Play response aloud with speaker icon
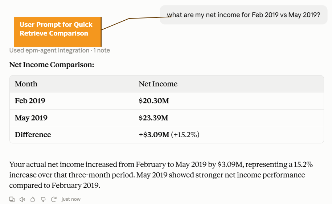The height and width of the screenshot is (204, 332). pos(22,199)
